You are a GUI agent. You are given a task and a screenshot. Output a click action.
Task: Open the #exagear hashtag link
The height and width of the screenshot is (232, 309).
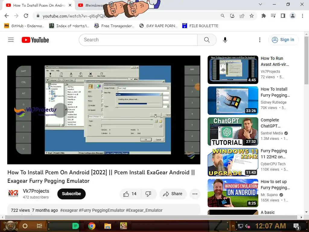[69, 210]
